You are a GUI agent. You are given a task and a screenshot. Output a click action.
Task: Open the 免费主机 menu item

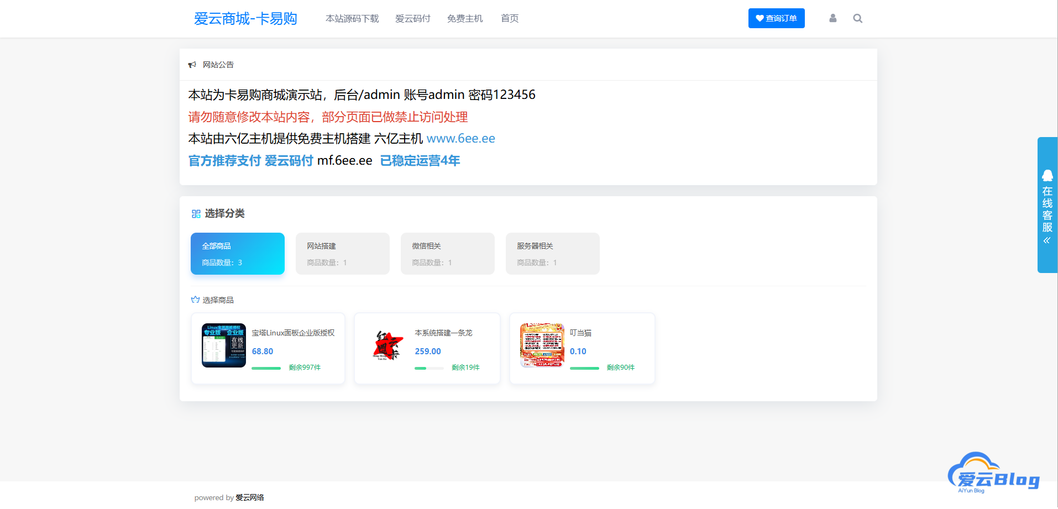465,18
